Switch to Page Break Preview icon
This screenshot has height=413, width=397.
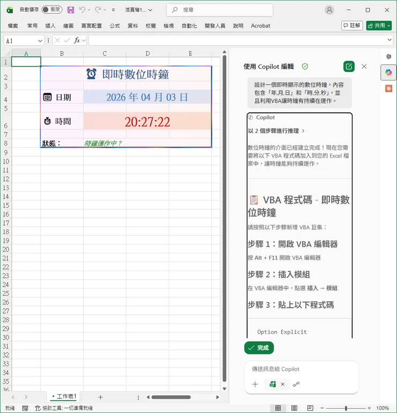[x=310, y=408]
